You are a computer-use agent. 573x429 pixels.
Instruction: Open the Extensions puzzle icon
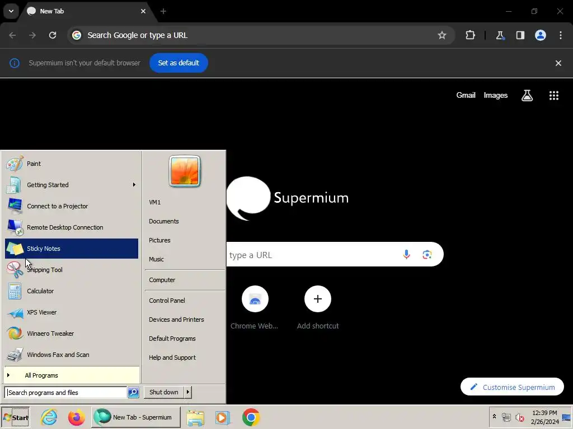click(470, 35)
